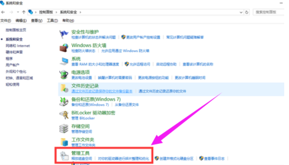Click the Security and Maintenance flag icon
Screen dimensions: 289x165
[x=64, y=34]
